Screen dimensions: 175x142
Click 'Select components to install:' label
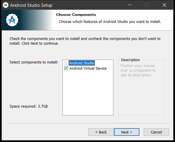[x=34, y=62]
